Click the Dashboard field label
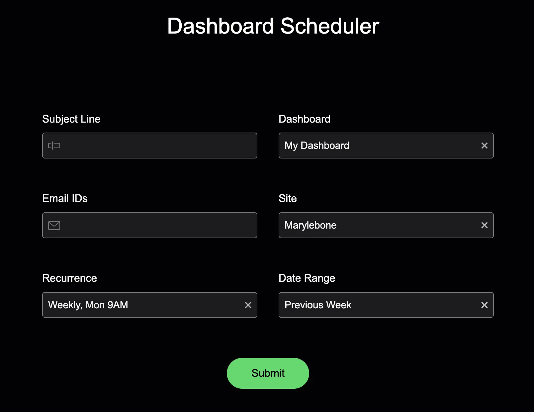This screenshot has height=412, width=534. coord(304,119)
